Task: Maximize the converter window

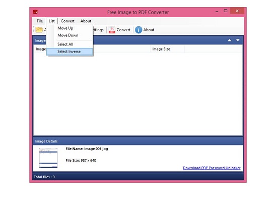Action: [226, 11]
